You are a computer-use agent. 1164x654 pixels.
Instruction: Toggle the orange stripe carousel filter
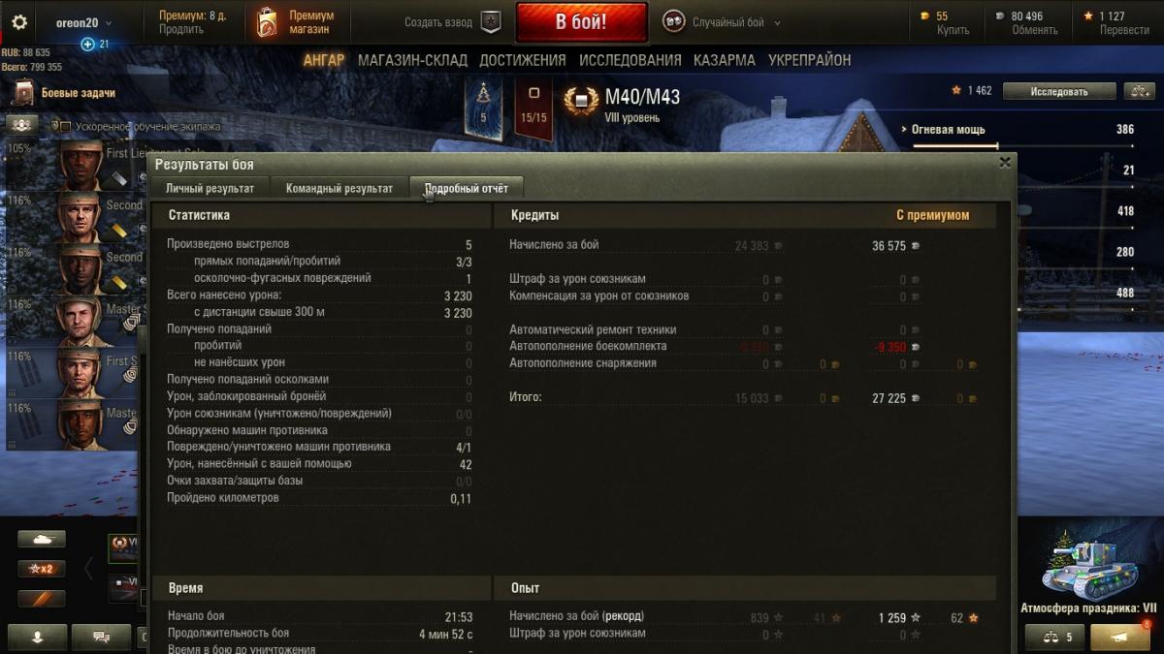[x=42, y=599]
